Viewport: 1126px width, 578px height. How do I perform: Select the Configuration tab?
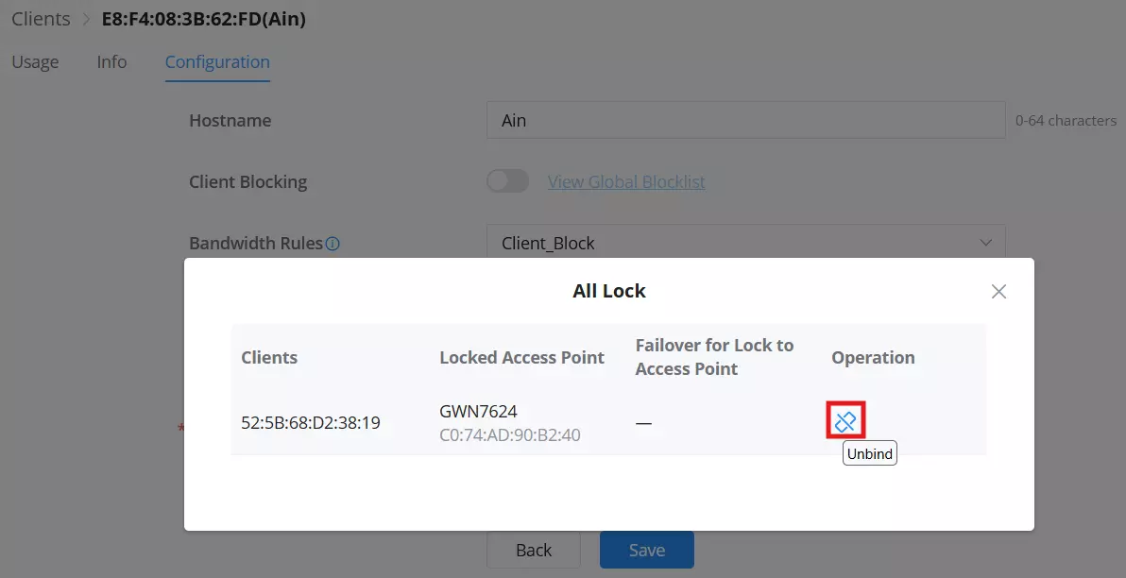[217, 62]
